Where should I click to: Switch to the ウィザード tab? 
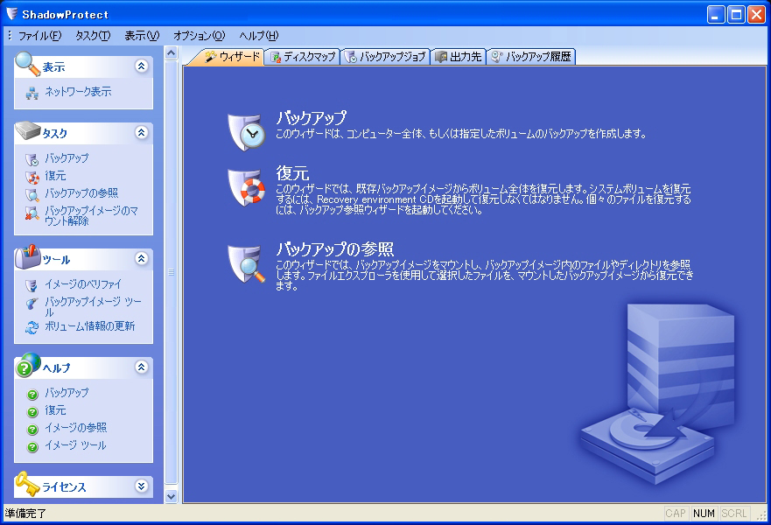(x=231, y=57)
